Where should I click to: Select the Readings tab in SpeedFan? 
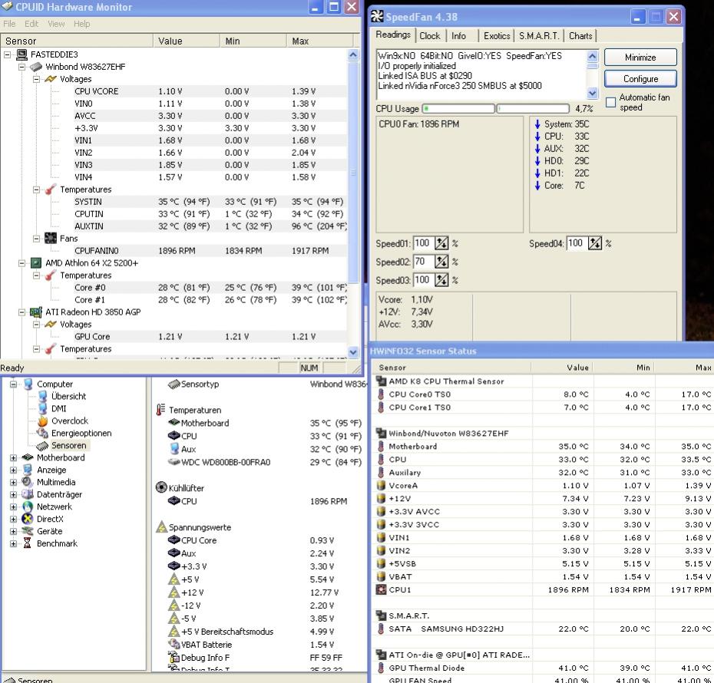coord(393,35)
